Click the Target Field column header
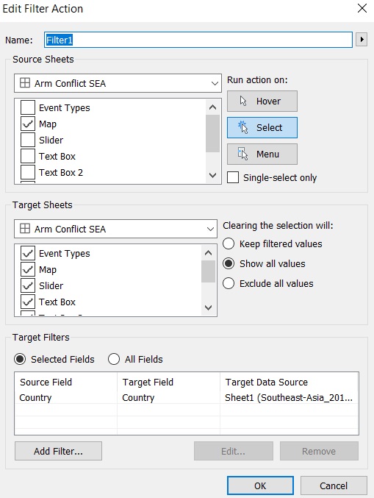374x498 pixels. pyautogui.click(x=169, y=382)
